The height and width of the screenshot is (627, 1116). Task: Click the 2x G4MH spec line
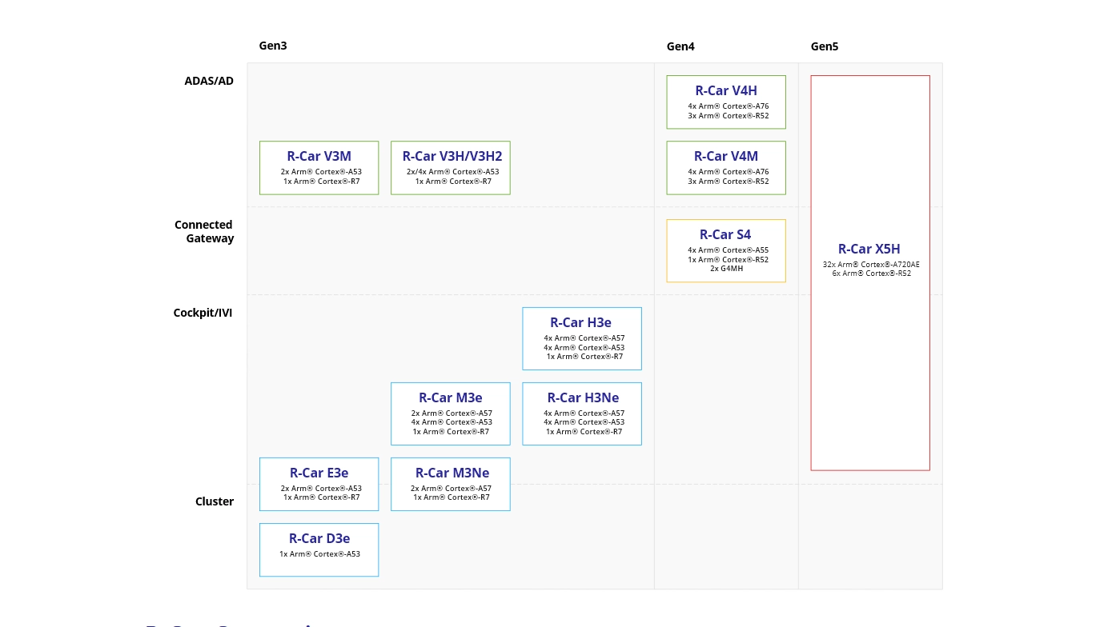tap(726, 269)
